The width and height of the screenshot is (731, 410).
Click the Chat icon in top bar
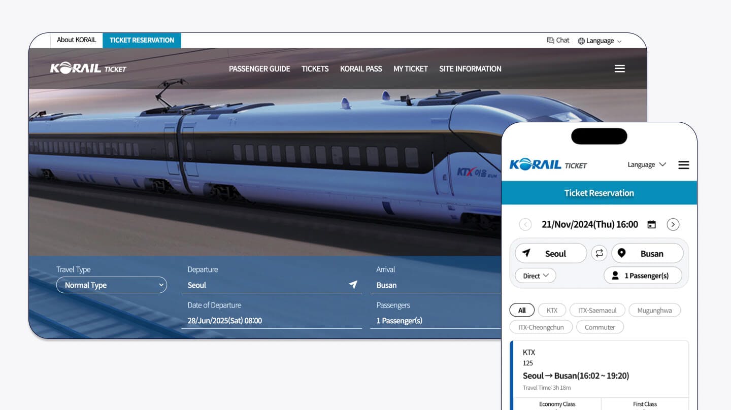point(550,40)
